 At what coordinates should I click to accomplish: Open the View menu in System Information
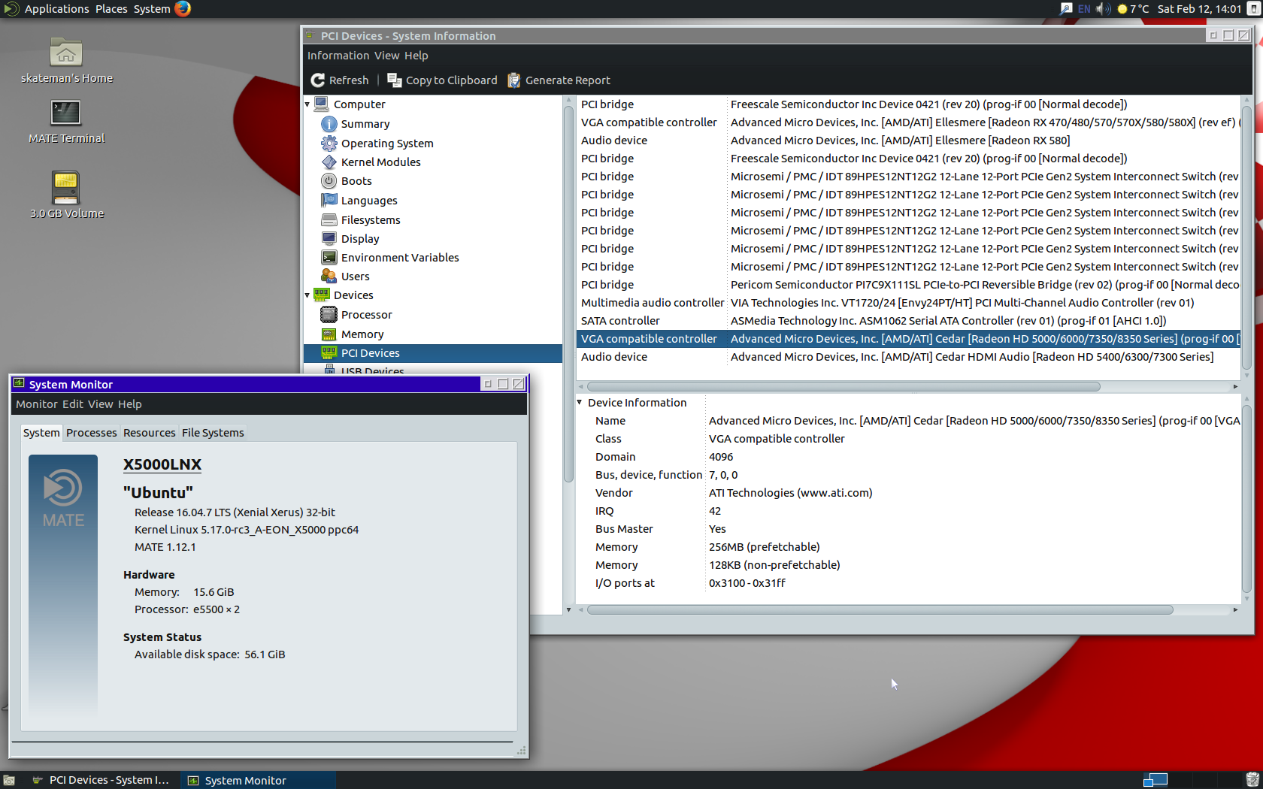coord(386,56)
